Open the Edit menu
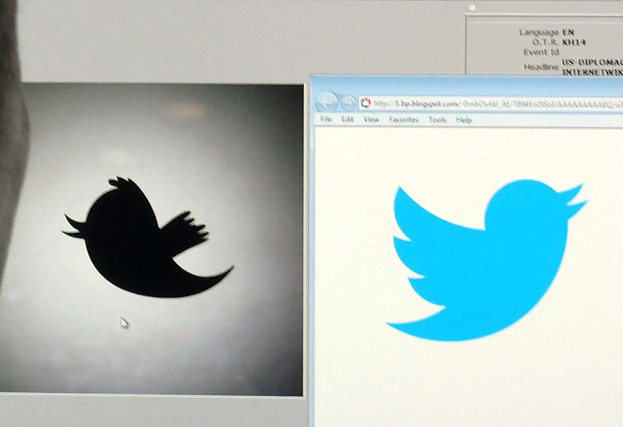The width and height of the screenshot is (623, 427). [x=347, y=119]
